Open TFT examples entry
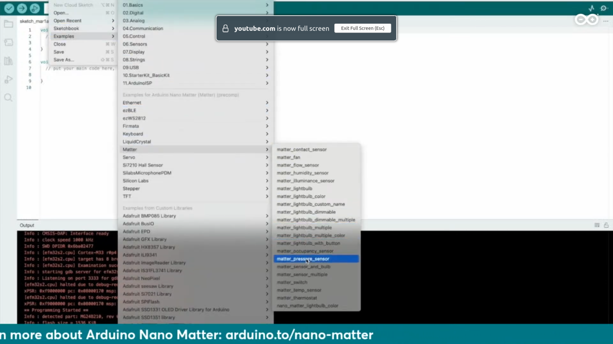This screenshot has height=344, width=613. (195, 196)
